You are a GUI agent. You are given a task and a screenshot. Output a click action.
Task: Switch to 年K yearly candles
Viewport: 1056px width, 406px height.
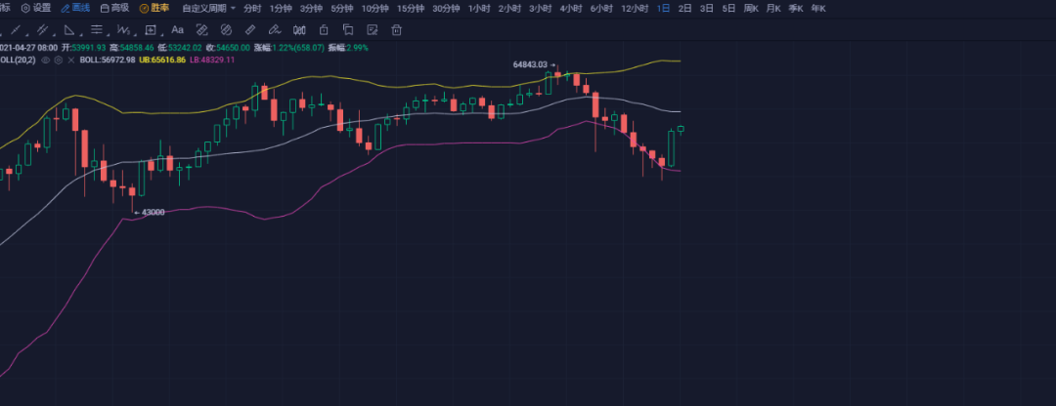818,8
